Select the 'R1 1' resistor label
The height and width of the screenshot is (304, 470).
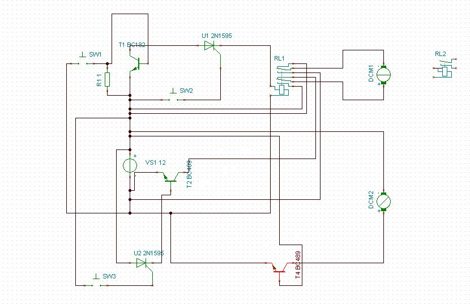click(x=99, y=80)
